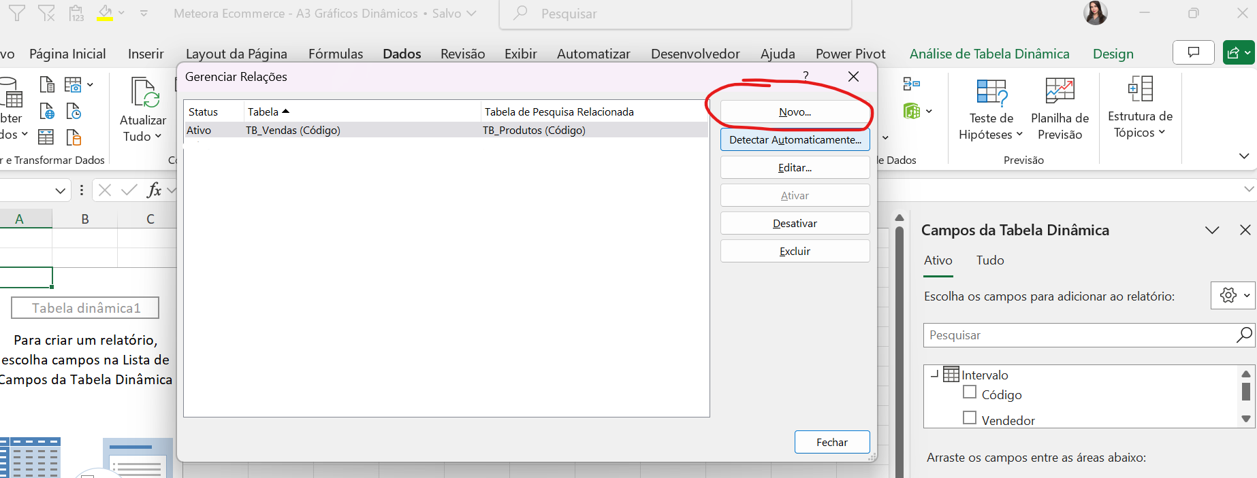
Task: Select column B header
Action: [85, 219]
